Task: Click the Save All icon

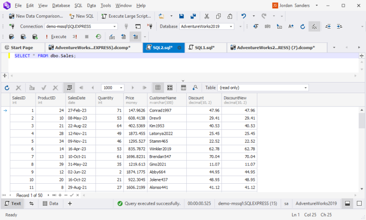Action: click(x=193, y=16)
